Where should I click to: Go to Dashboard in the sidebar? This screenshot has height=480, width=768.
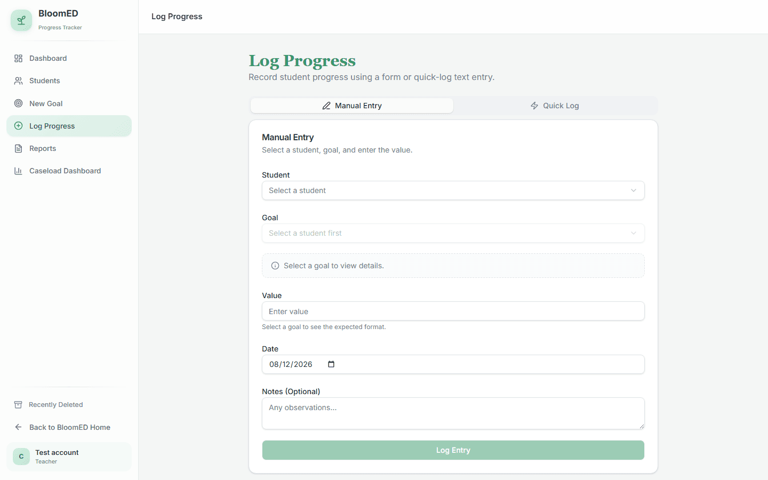[x=69, y=59]
